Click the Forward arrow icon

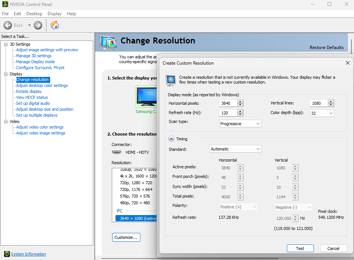pyautogui.click(x=38, y=25)
